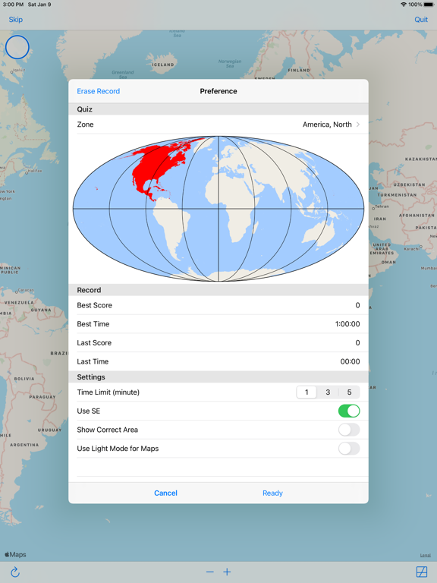The width and height of the screenshot is (437, 583).
Task: Select the Last Time value 00:00
Action: 350,361
